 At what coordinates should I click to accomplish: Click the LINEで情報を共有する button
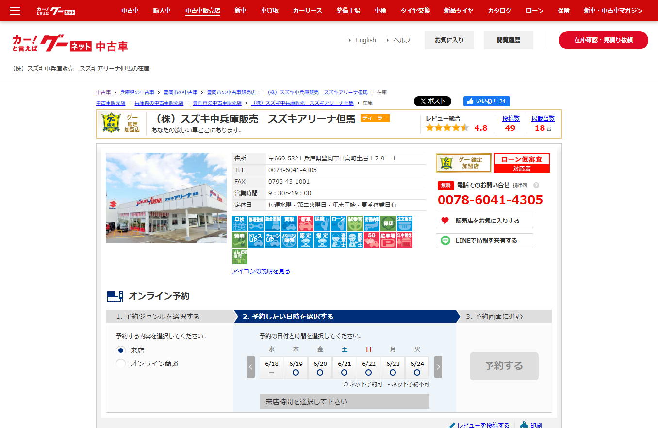(484, 240)
